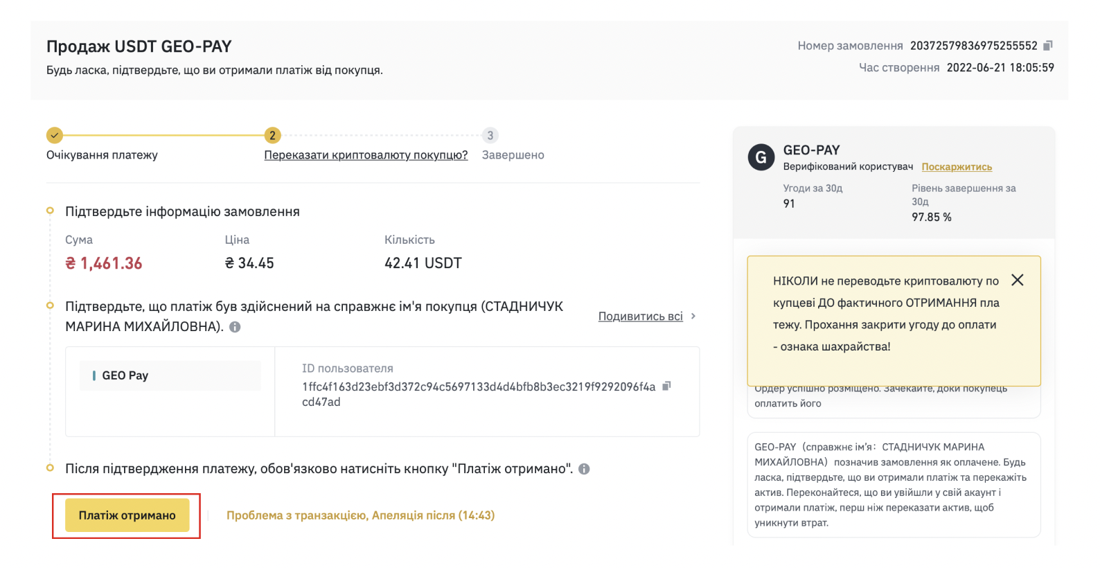The image size is (1100, 568).
Task: Close the yellow fraud warning notice
Action: click(x=1017, y=280)
